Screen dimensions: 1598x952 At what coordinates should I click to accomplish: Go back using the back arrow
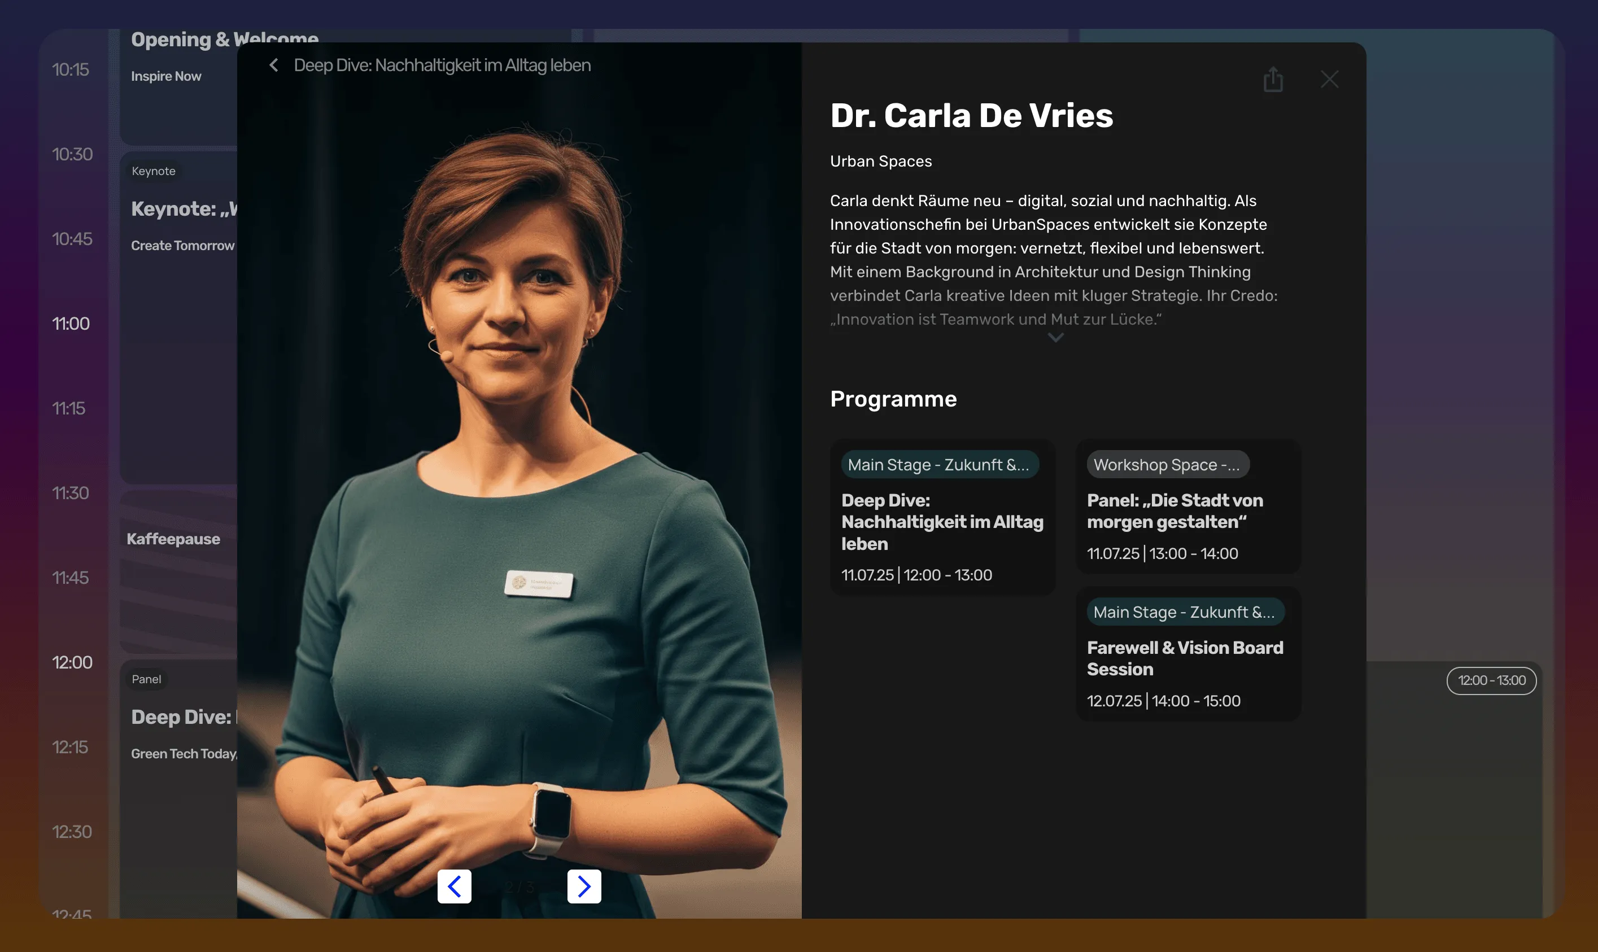pyautogui.click(x=273, y=65)
